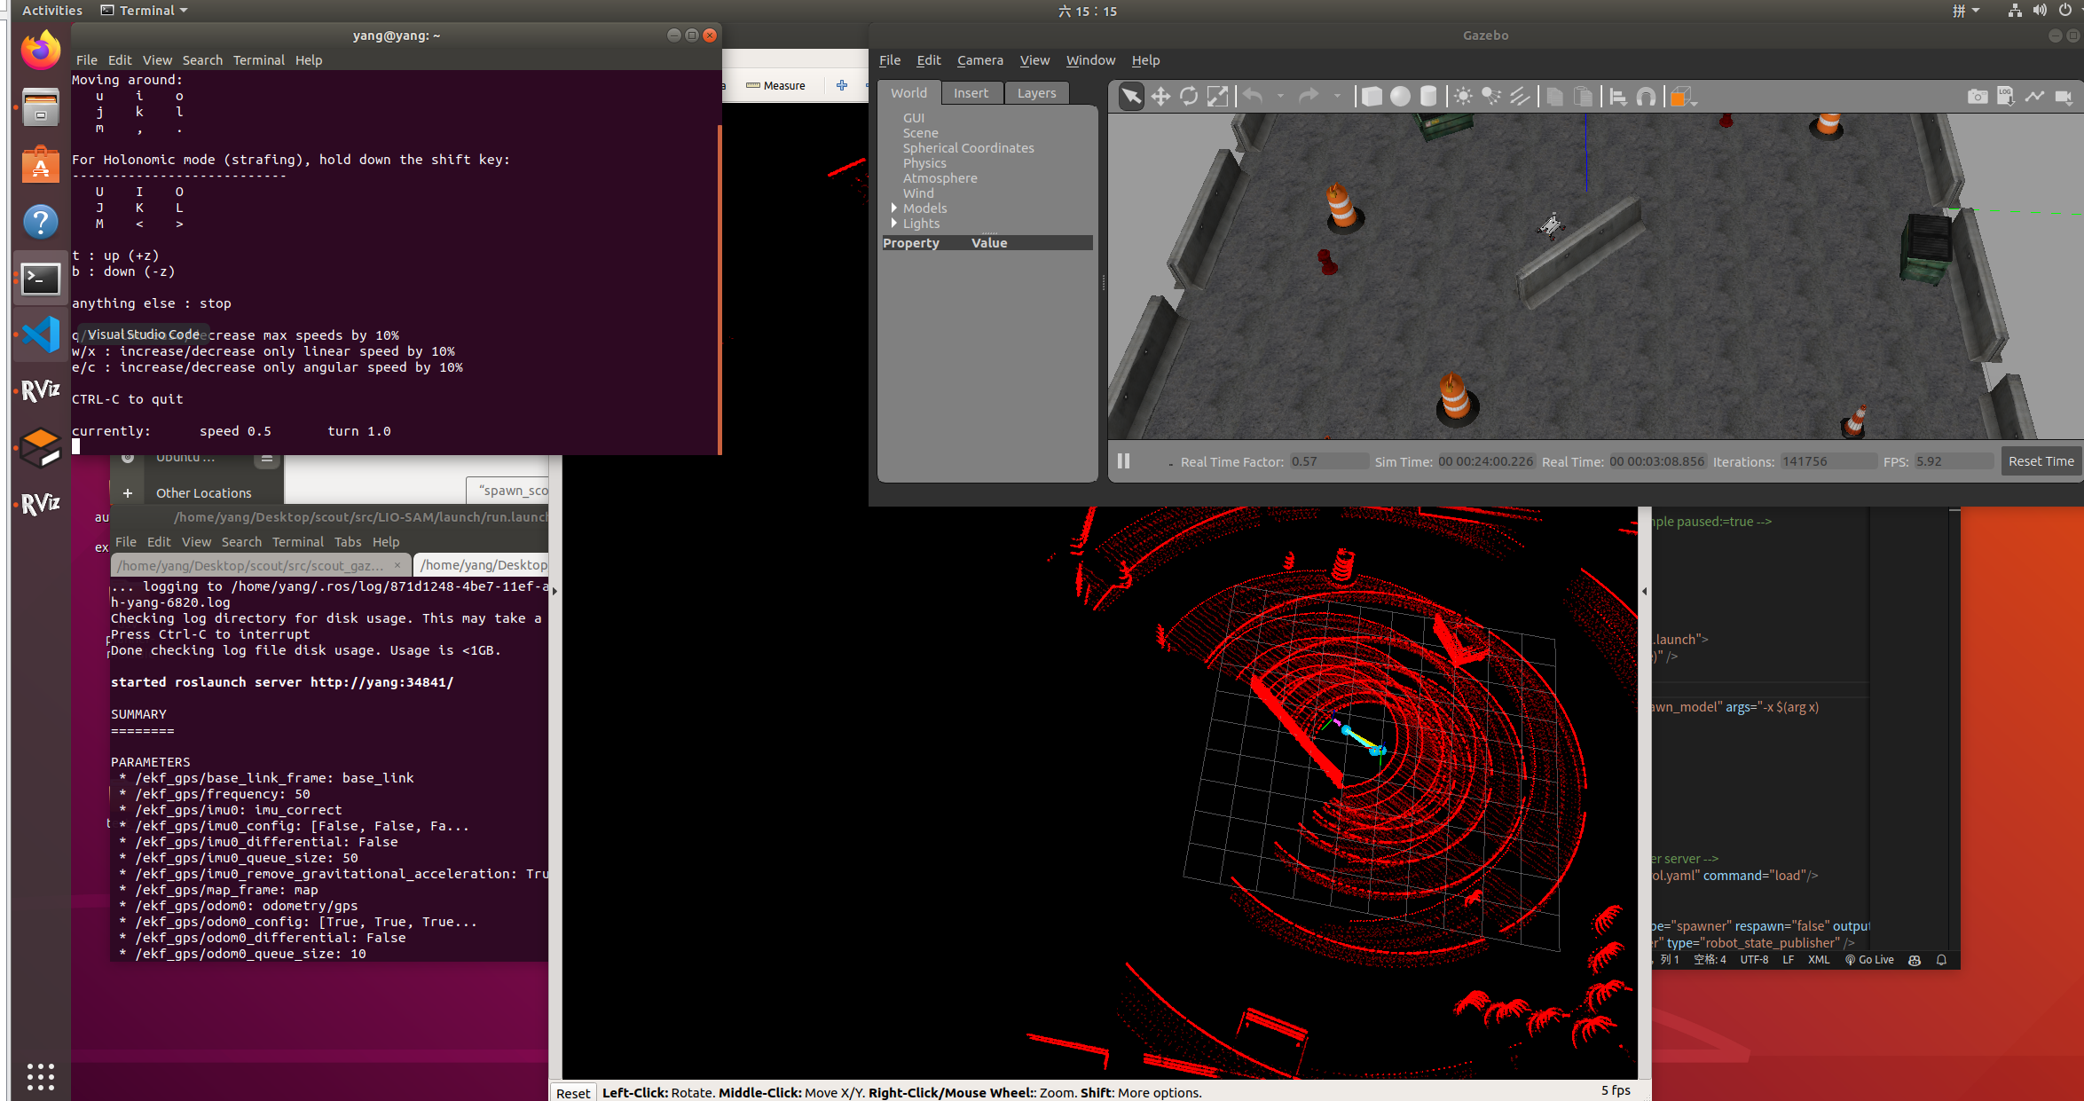Screen dimensions: 2084x1101
Task: Add a Directional light in Gazebo
Action: (1520, 97)
